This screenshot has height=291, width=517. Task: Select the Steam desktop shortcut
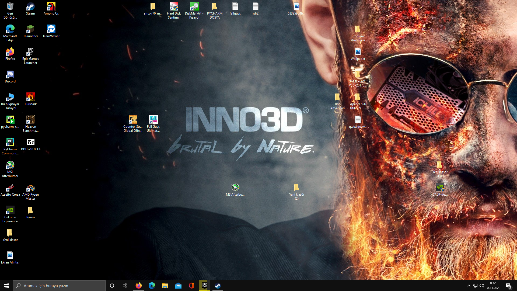(30, 8)
